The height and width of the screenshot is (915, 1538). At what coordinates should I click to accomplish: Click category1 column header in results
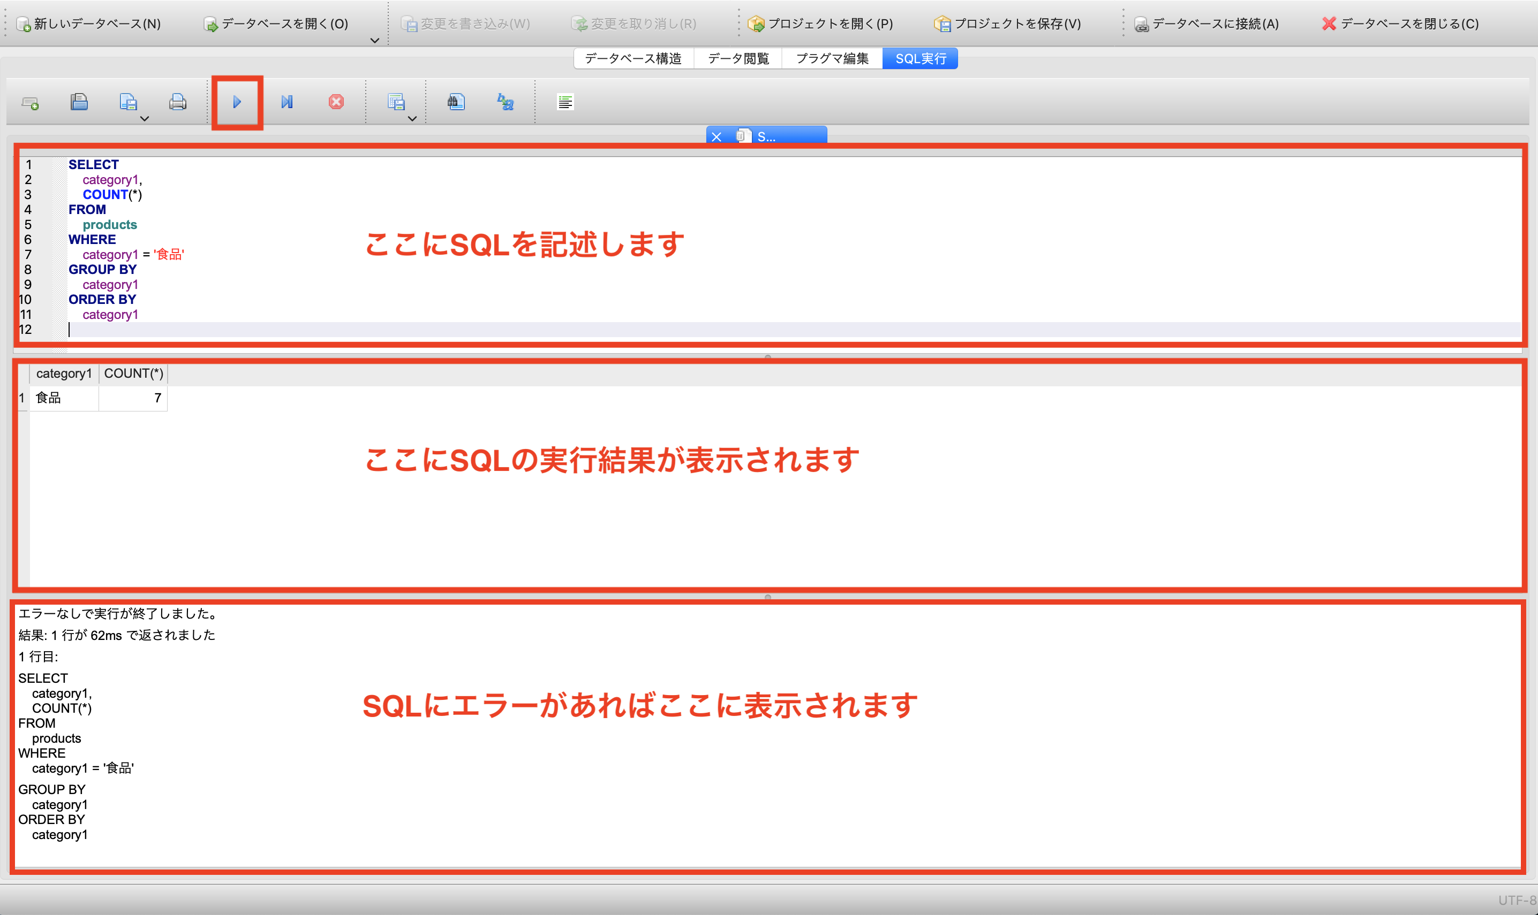click(x=64, y=373)
